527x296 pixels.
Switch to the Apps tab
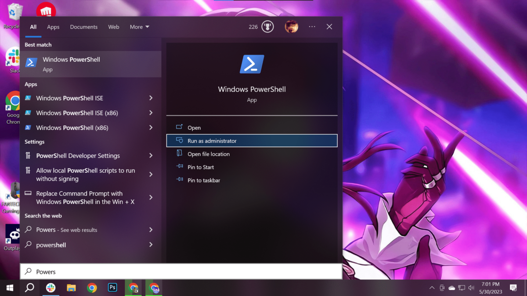click(x=53, y=27)
